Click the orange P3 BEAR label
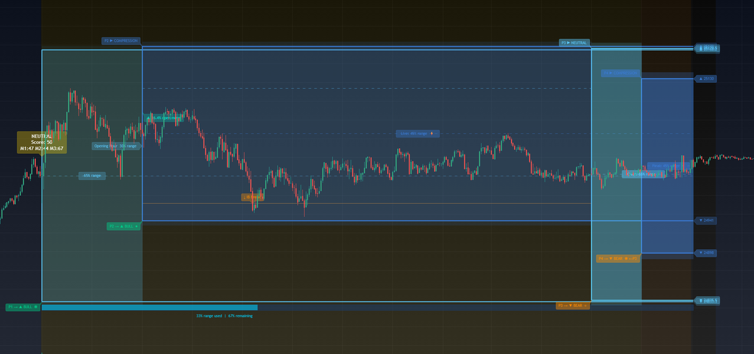This screenshot has width=754, height=354. [572, 306]
